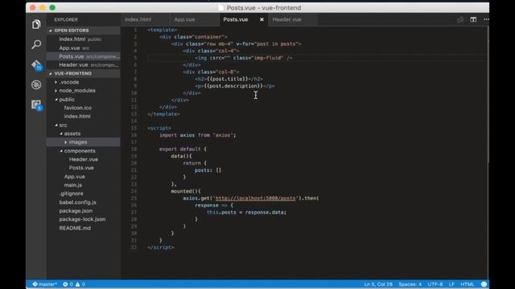This screenshot has width=515, height=289.
Task: Close the Posts.vue editor tab
Action: 262,19
